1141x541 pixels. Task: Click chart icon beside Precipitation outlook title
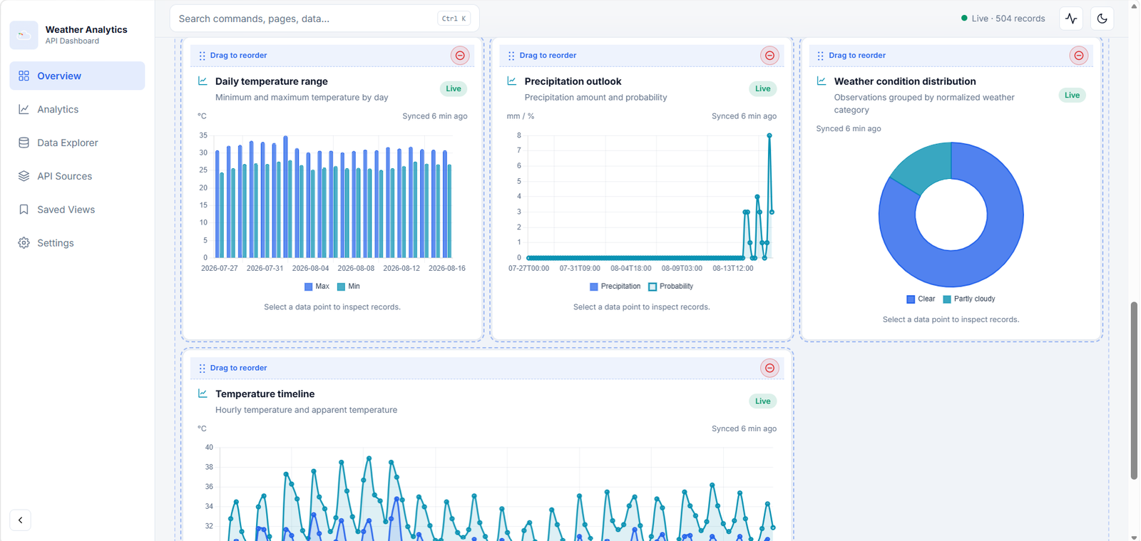click(x=512, y=81)
